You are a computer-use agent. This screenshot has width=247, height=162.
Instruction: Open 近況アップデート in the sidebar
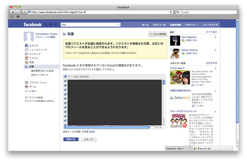click(x=40, y=75)
